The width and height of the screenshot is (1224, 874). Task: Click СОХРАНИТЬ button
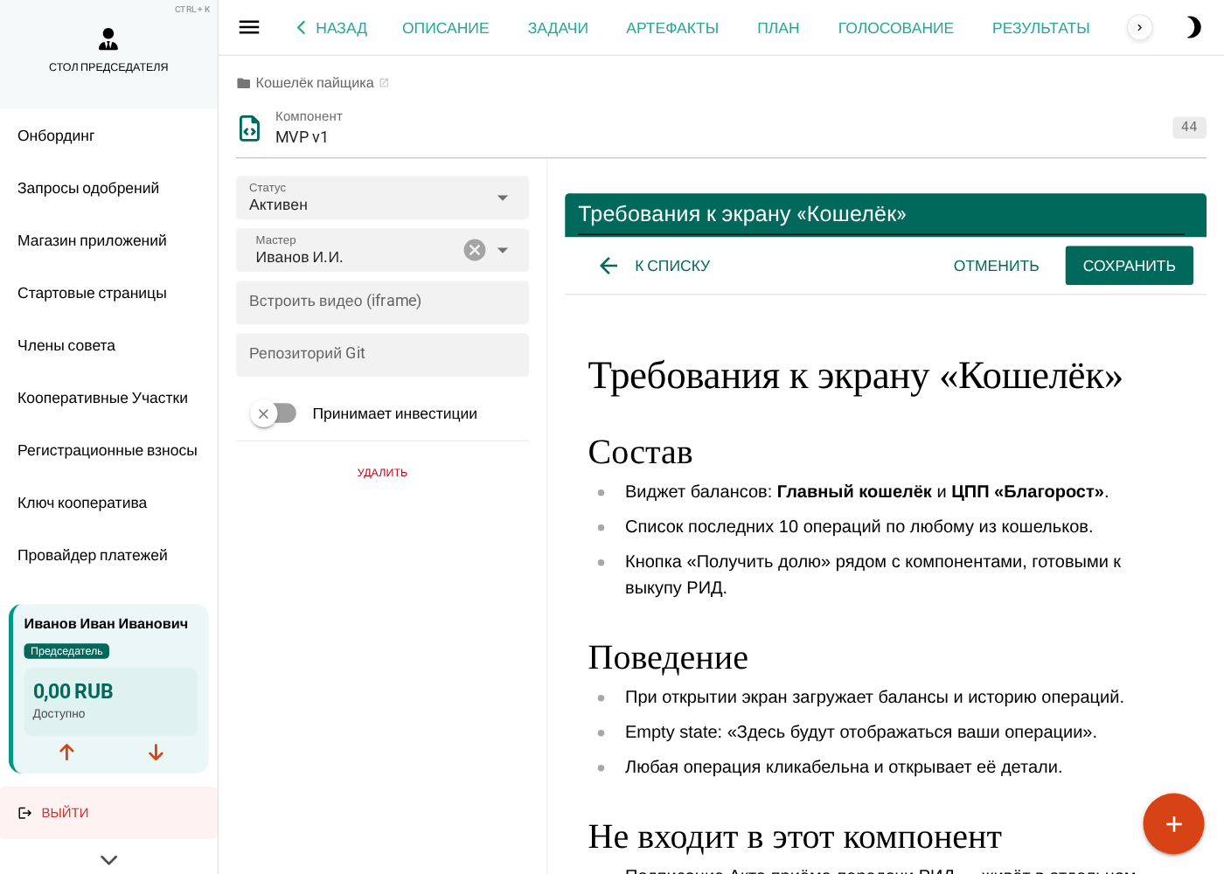(x=1129, y=266)
